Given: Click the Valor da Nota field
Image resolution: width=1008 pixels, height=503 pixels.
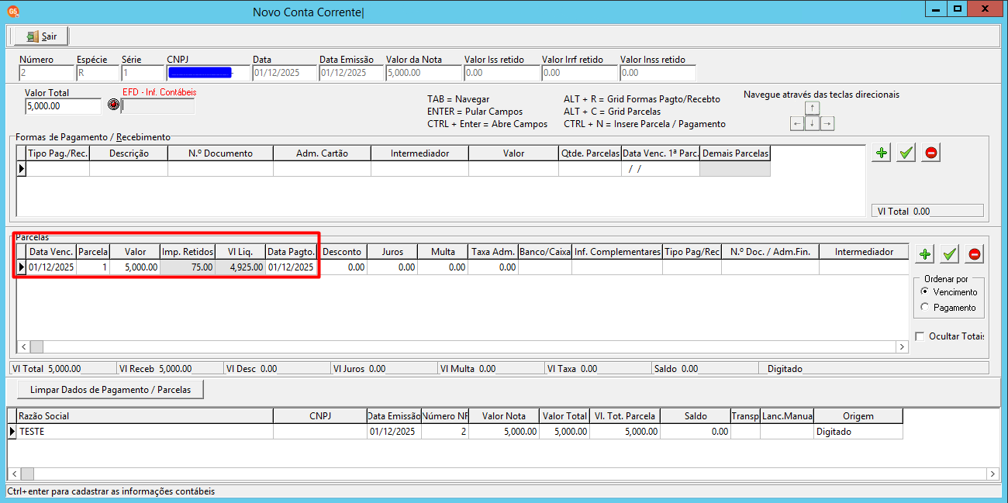Looking at the screenshot, I should [x=423, y=73].
